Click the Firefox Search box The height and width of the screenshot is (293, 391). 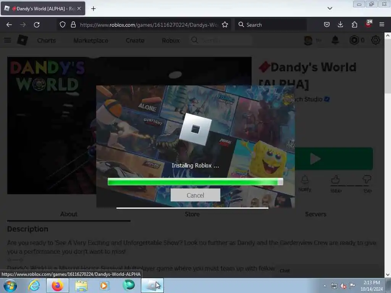click(x=271, y=25)
